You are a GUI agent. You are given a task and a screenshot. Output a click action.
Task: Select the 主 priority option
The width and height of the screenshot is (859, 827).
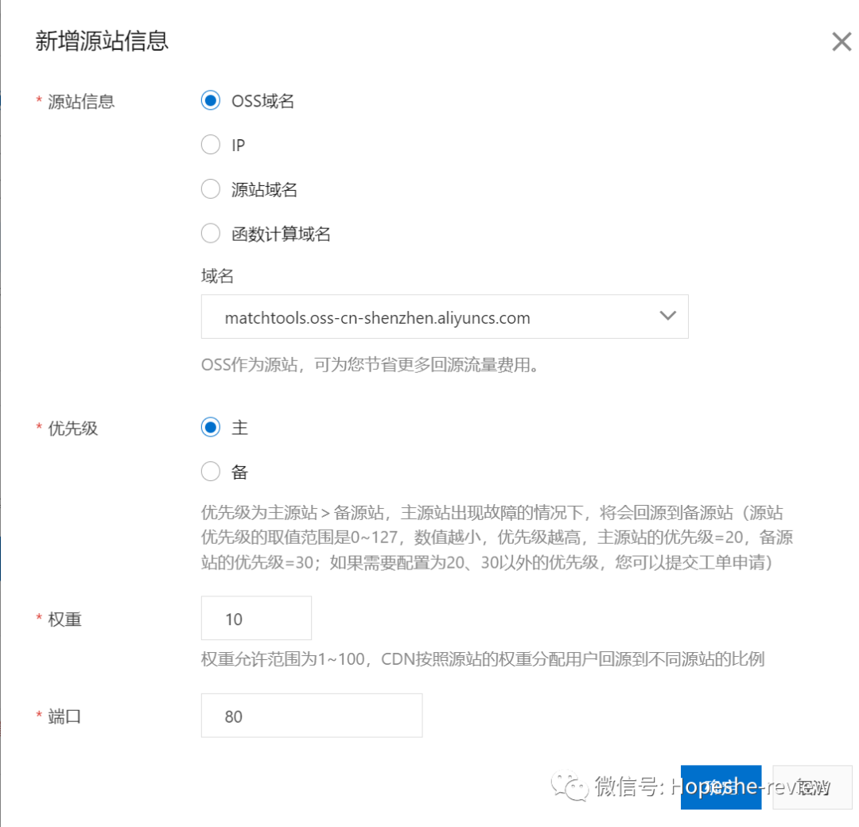coord(210,427)
